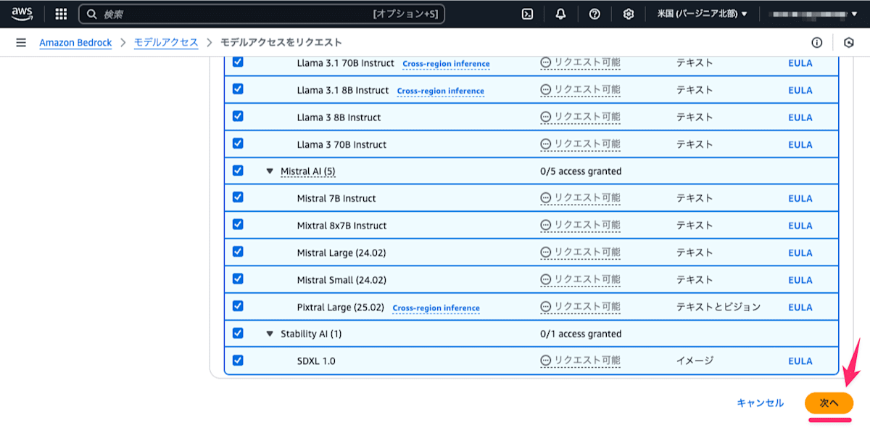Screen dimensions: 870x428
Task: Open the hexagon icon beside info icon
Action: pyautogui.click(x=850, y=43)
